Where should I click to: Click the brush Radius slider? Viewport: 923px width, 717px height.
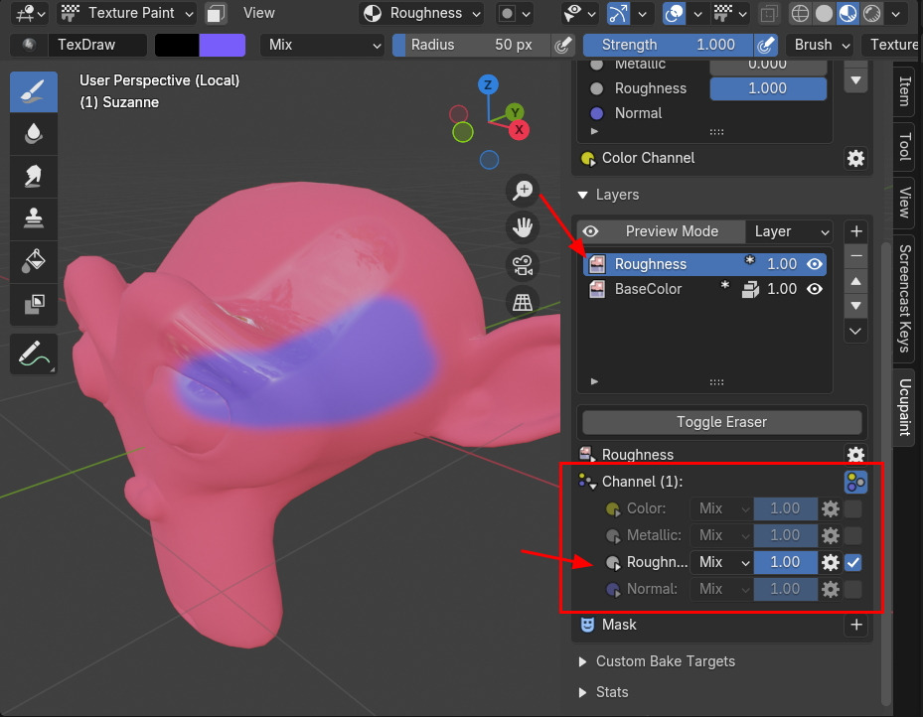click(x=472, y=45)
